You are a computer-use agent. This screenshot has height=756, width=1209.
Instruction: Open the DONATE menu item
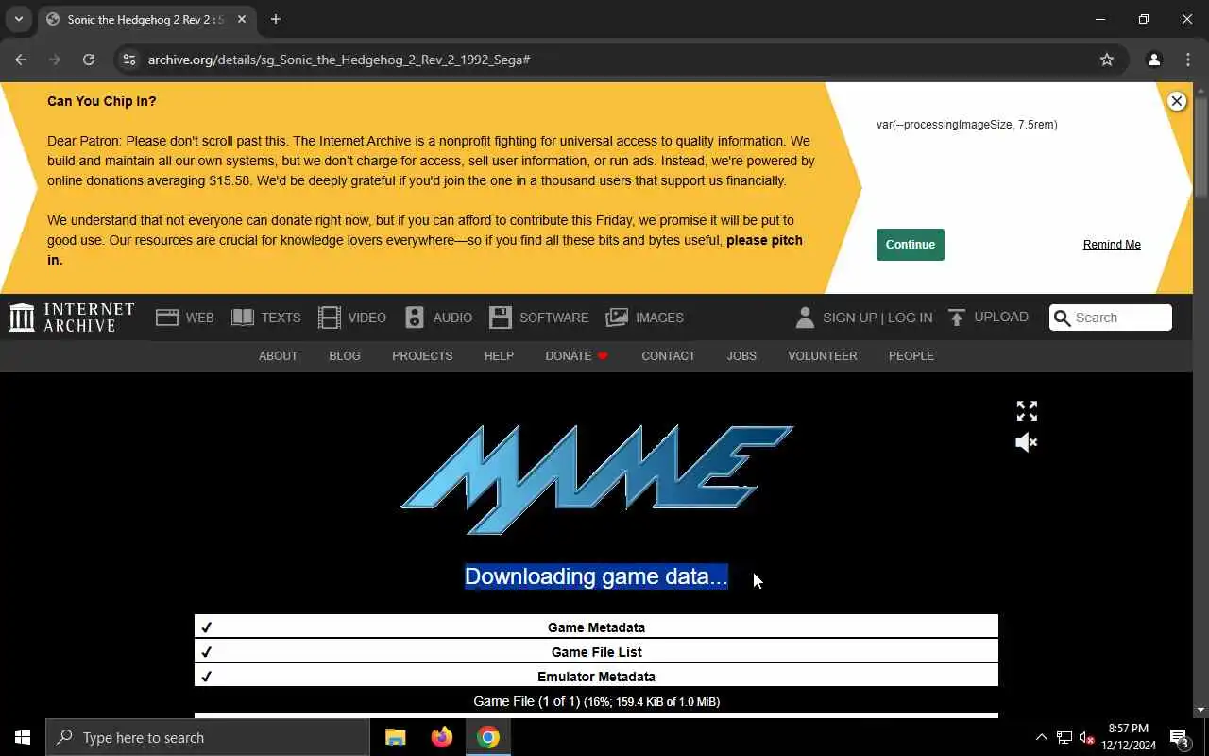tap(576, 356)
